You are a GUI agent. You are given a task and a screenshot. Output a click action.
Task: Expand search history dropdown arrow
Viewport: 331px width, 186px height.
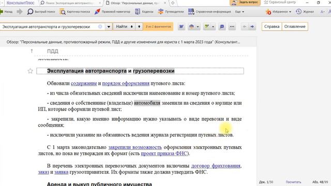(x=109, y=27)
